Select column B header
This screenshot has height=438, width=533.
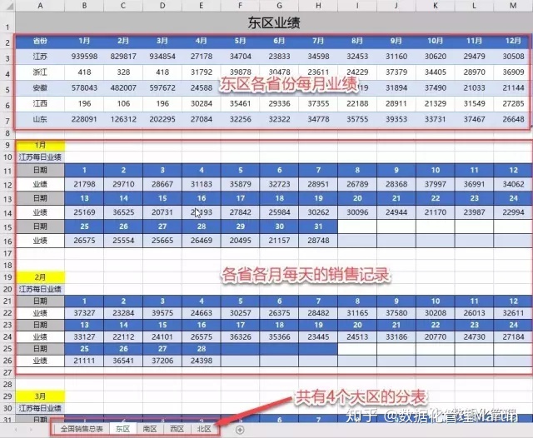(x=84, y=6)
